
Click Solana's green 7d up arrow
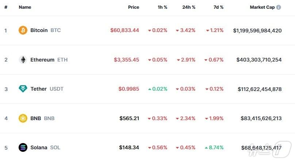point(206,148)
